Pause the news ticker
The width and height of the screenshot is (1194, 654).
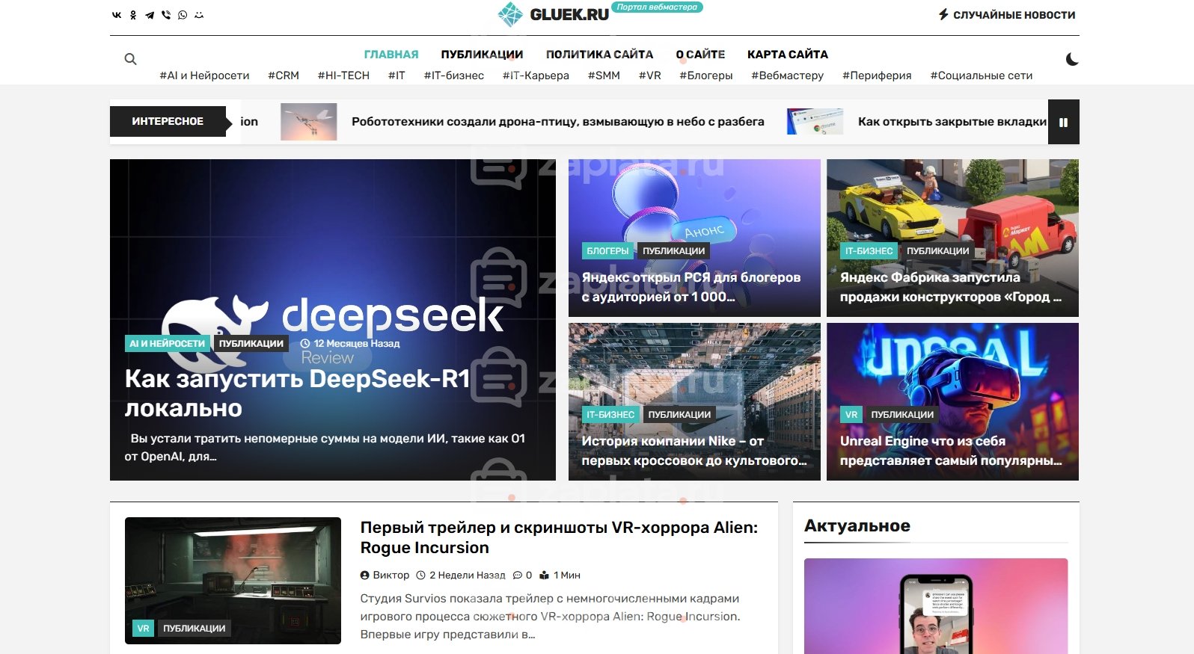[x=1063, y=122]
